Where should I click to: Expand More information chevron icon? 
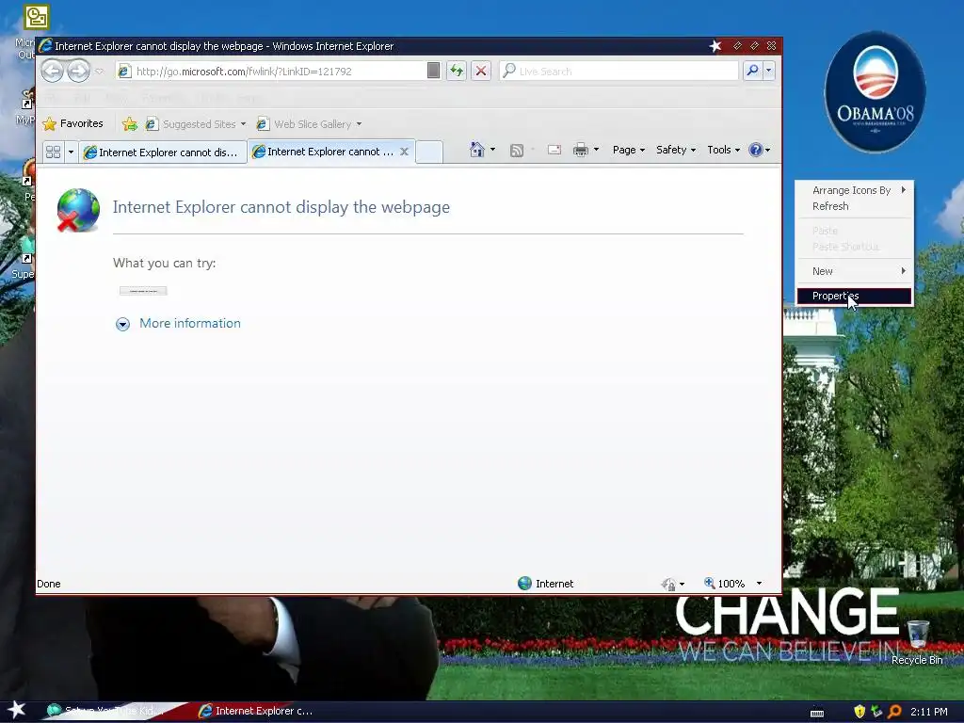click(123, 324)
